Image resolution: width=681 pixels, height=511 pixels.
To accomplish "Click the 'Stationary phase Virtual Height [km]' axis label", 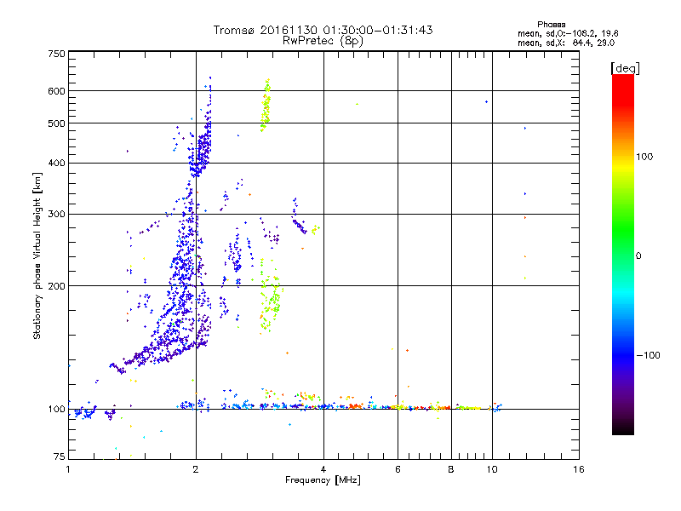I will point(37,255).
